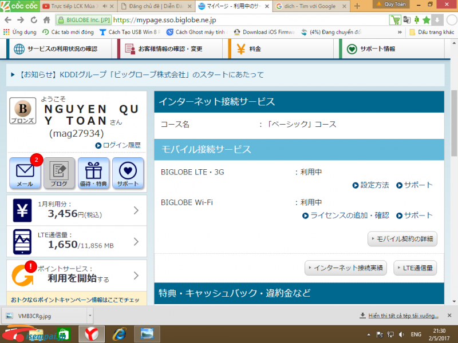The height and width of the screenshot is (343, 458).
Task: Open the downloaded VMB3CRg.jpg file
Action: point(45,316)
